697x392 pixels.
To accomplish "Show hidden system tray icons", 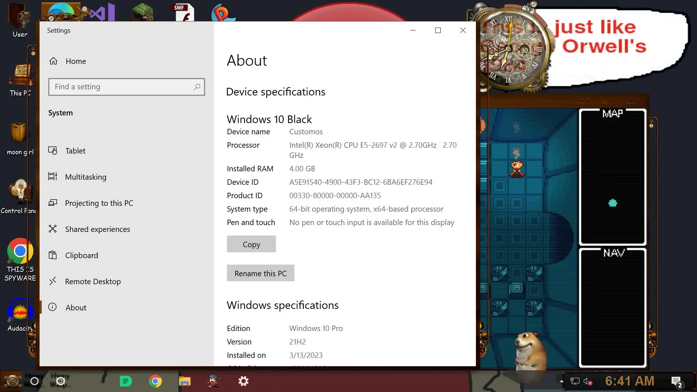I will [x=562, y=381].
